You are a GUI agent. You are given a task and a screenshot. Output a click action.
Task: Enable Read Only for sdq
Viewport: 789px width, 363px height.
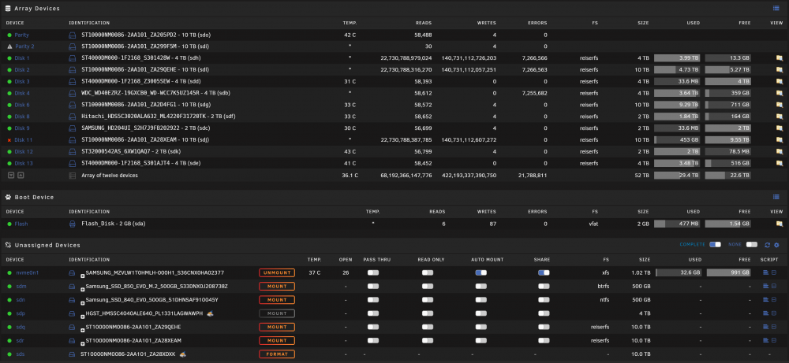click(427, 327)
